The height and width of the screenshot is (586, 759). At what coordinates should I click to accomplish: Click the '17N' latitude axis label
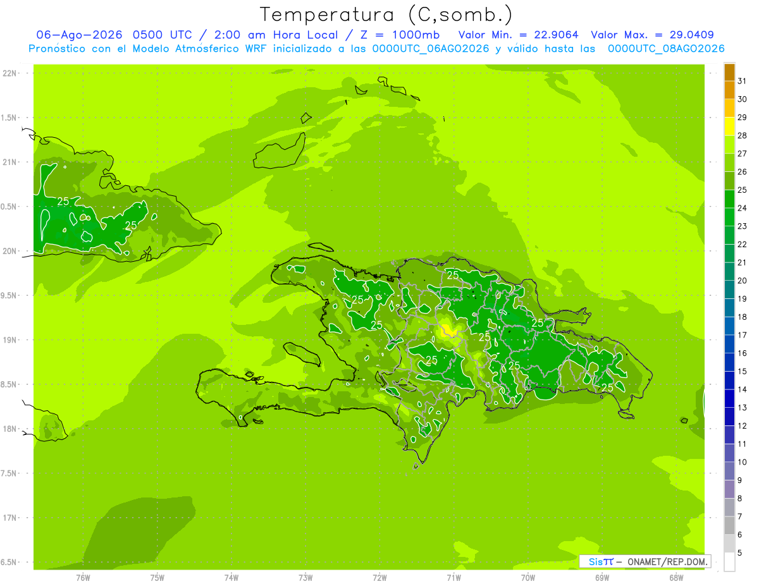9,518
